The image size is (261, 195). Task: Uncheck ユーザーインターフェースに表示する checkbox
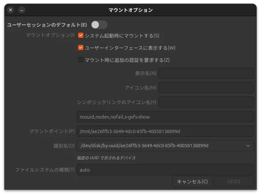pyautogui.click(x=81, y=47)
